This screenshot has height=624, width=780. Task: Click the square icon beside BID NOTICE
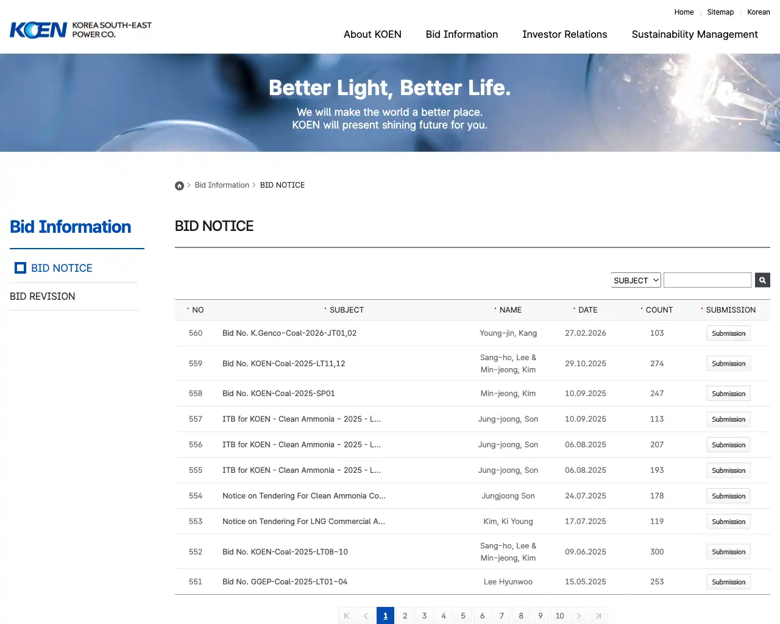click(20, 268)
